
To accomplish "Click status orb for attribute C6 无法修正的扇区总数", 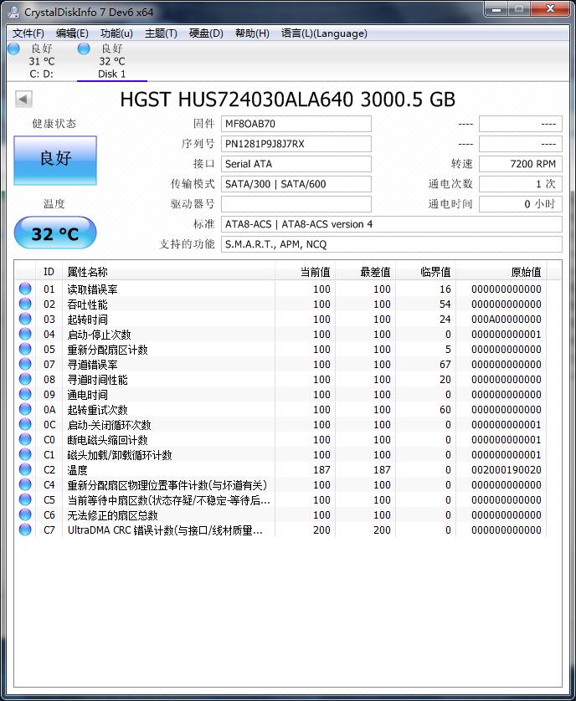I will click(x=25, y=514).
